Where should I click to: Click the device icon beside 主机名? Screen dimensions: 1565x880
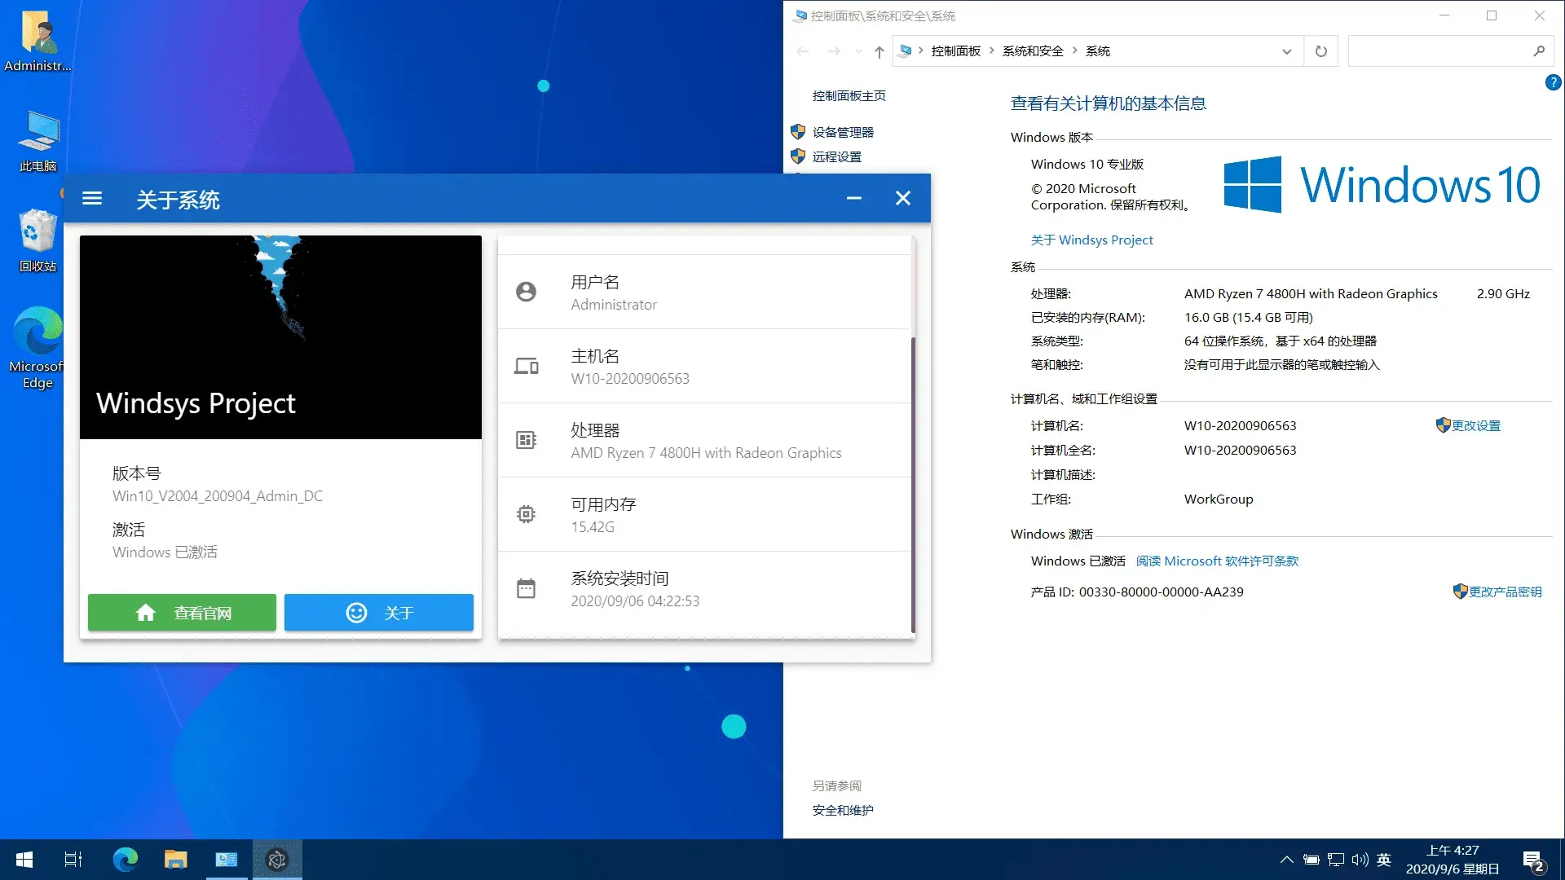(526, 366)
